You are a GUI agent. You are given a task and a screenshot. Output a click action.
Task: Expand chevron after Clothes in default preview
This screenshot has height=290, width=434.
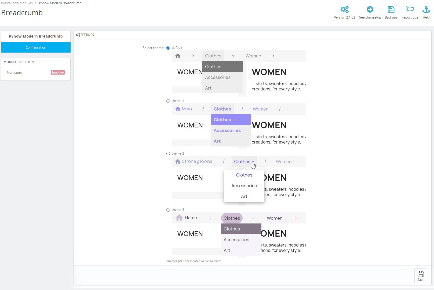[233, 56]
